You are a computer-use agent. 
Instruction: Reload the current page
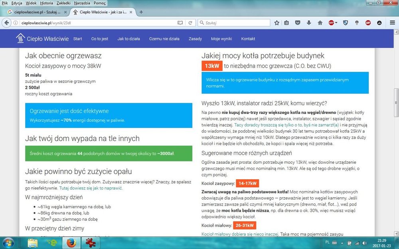(x=190, y=23)
